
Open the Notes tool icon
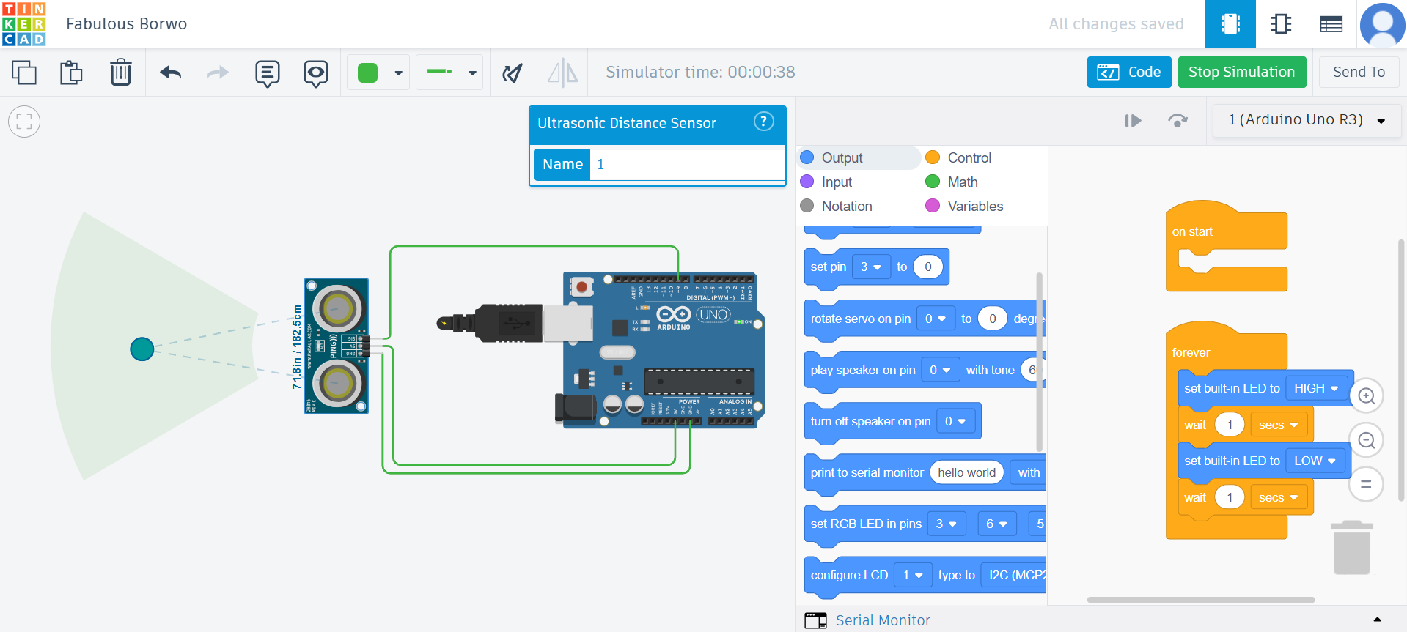point(268,73)
